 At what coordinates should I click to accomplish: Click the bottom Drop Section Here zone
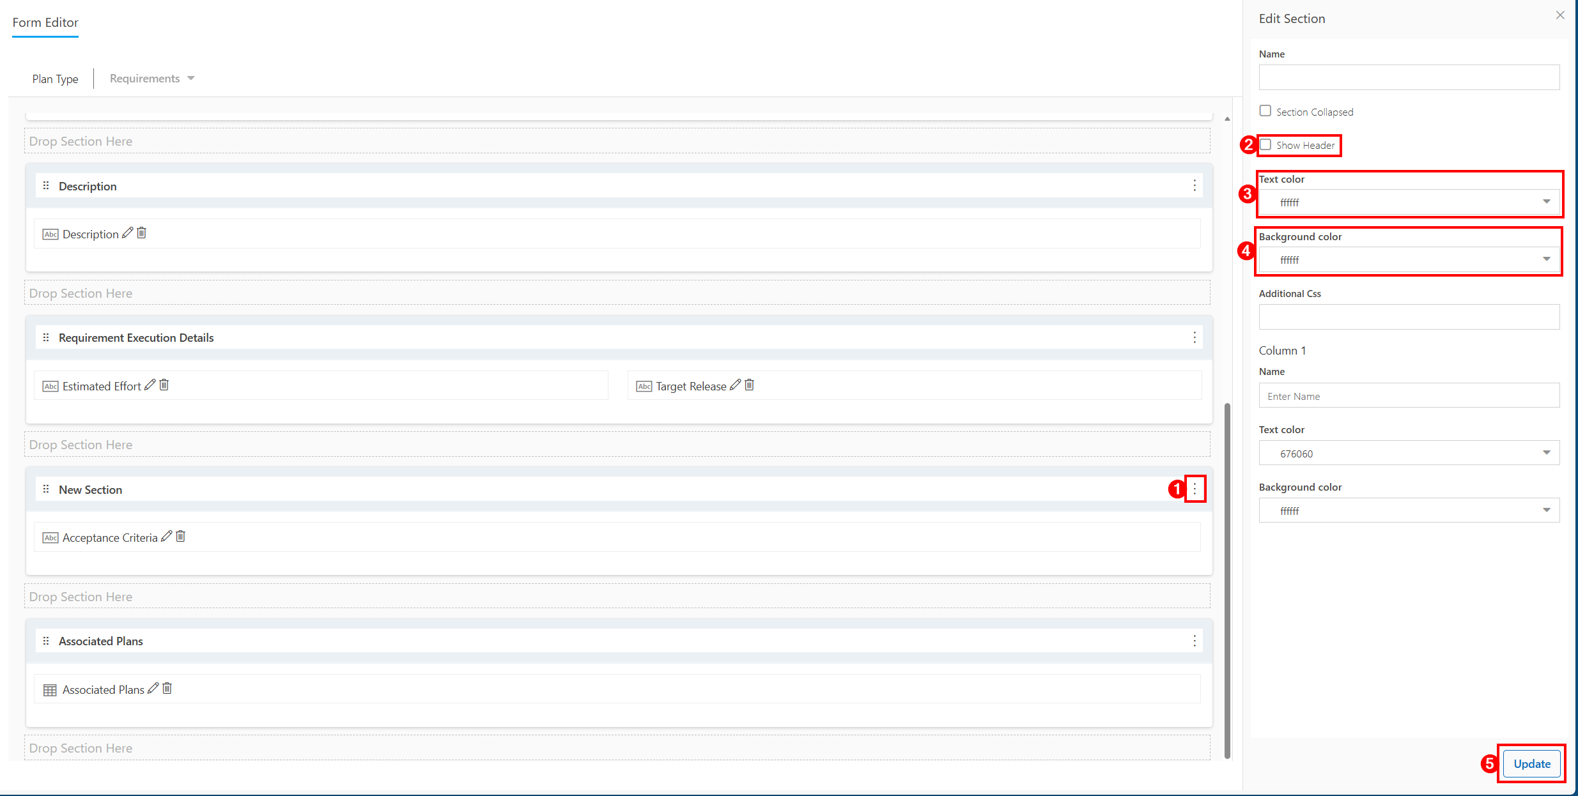617,747
